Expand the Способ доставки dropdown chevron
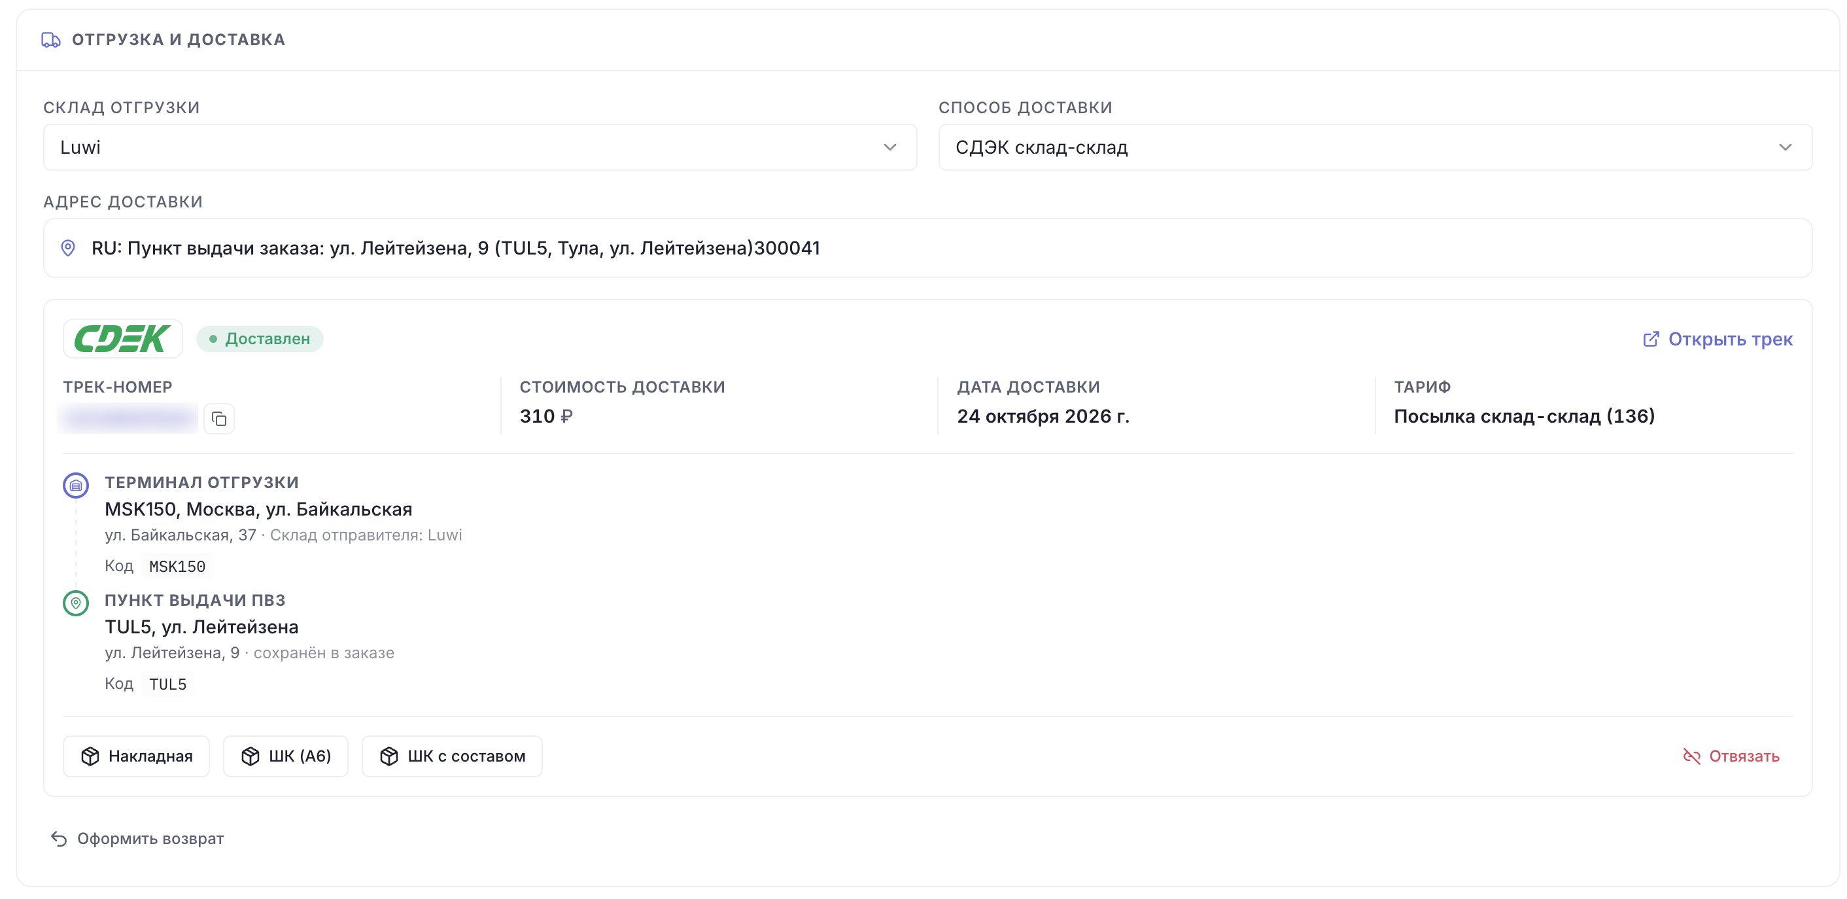Screen dimensions: 1847x899 pyautogui.click(x=1786, y=147)
